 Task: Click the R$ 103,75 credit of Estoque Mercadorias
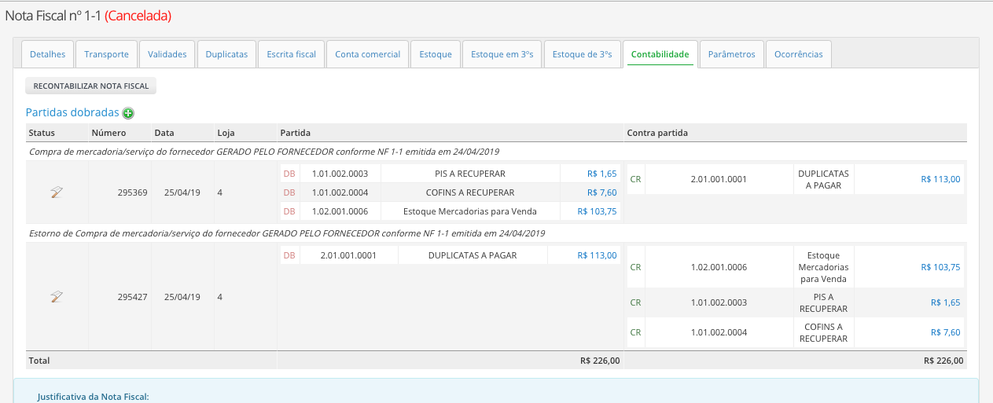[x=940, y=267]
